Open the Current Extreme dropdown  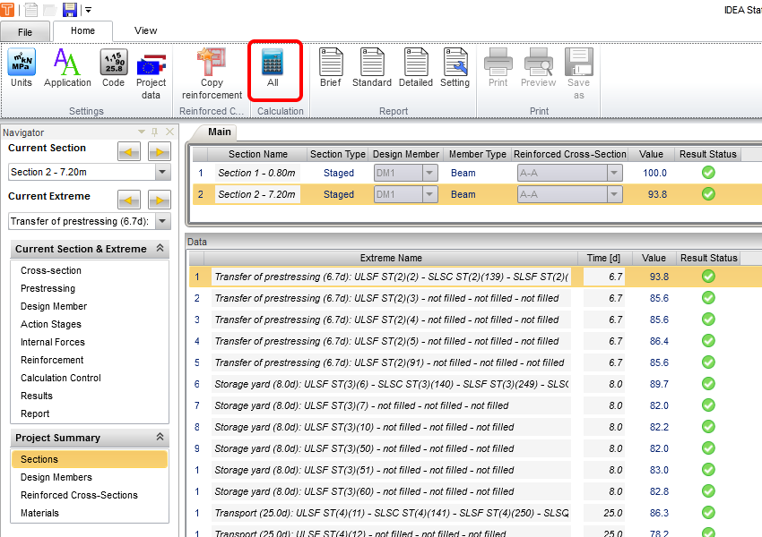pos(162,222)
